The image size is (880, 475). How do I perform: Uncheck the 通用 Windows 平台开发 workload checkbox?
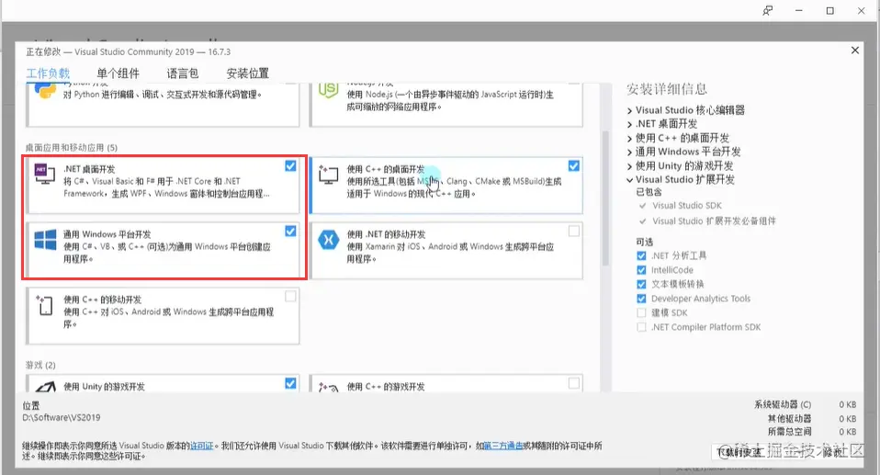(x=290, y=231)
